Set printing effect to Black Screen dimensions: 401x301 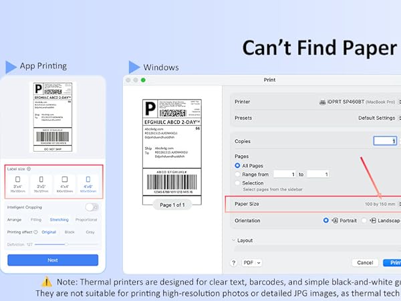pos(70,232)
